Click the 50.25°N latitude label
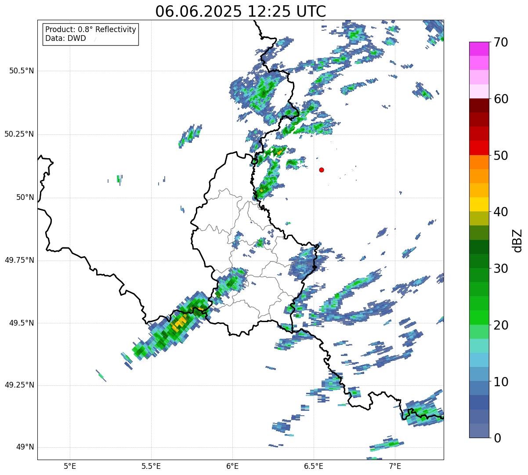The height and width of the screenshot is (475, 528). pyautogui.click(x=19, y=134)
